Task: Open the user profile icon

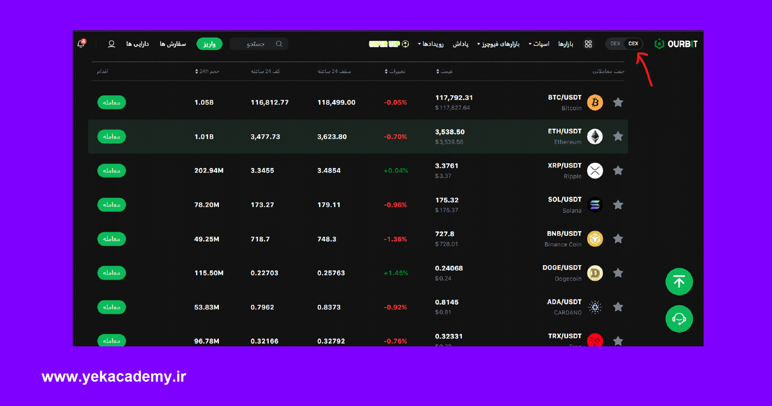Action: click(111, 44)
